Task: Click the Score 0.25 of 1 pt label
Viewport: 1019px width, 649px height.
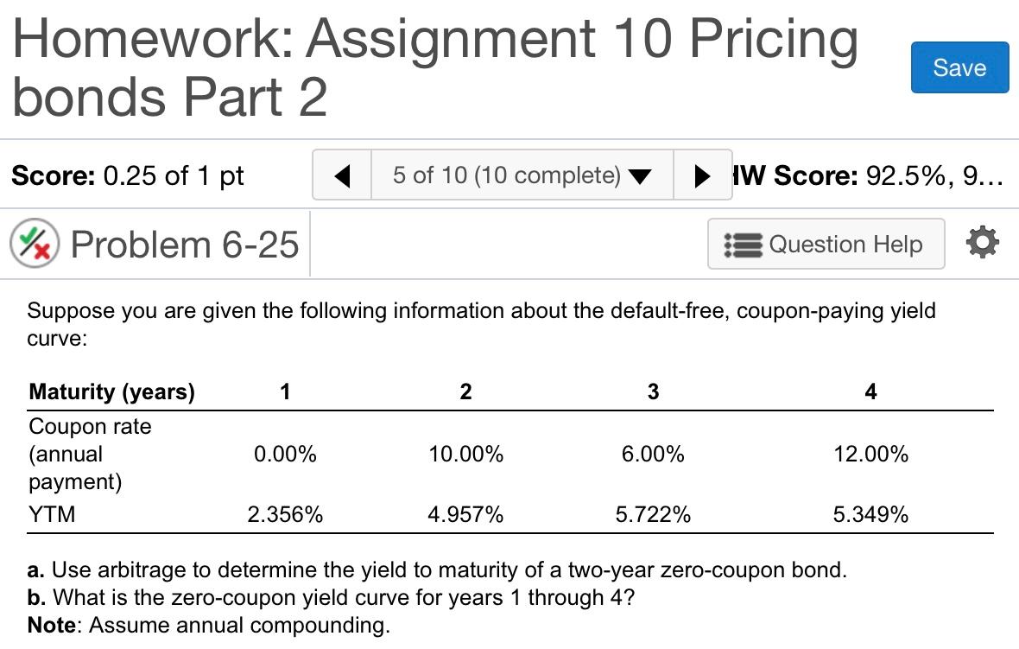Action: click(127, 175)
